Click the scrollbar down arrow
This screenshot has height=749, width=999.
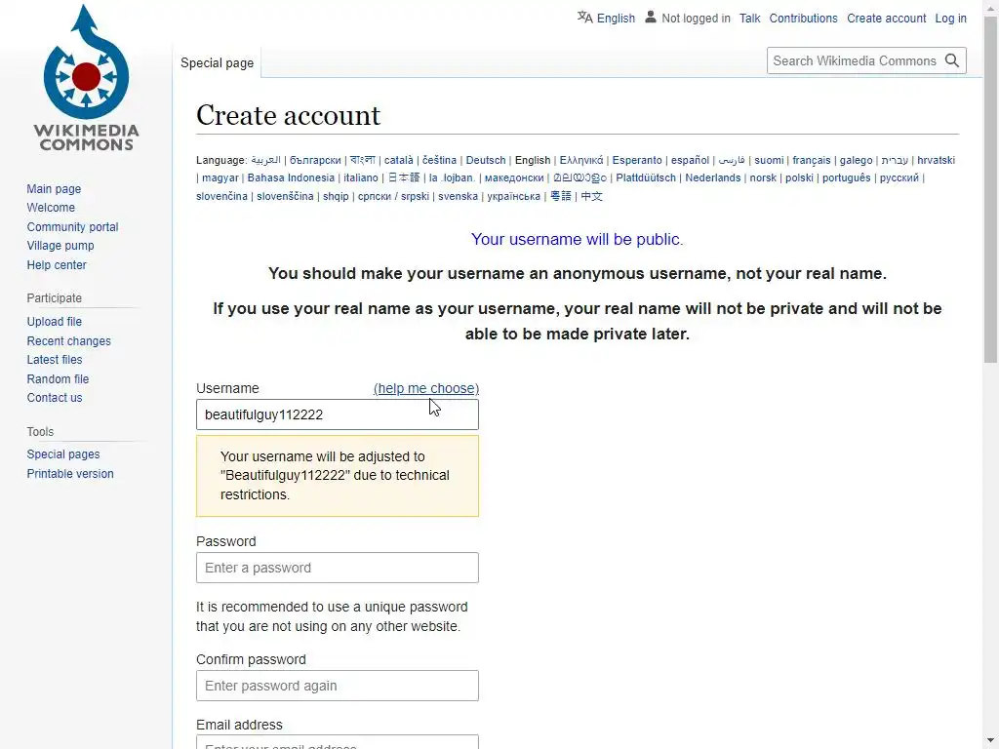(x=991, y=742)
